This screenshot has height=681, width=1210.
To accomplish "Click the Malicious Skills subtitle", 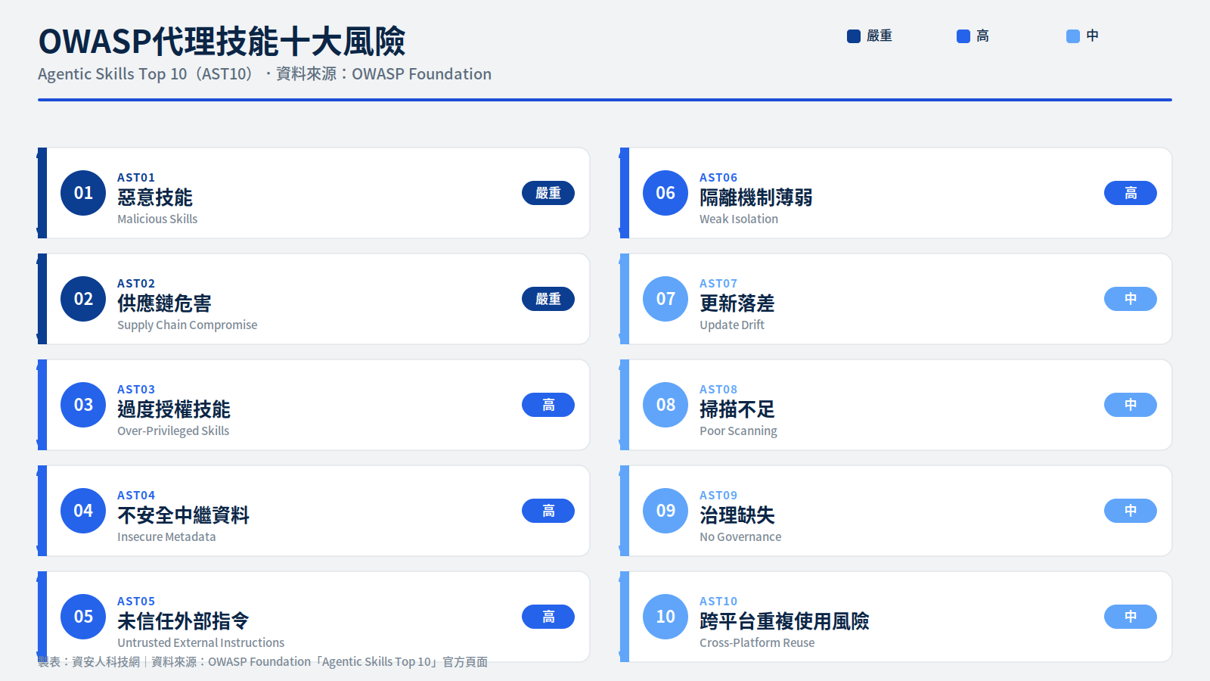I will pyautogui.click(x=157, y=219).
